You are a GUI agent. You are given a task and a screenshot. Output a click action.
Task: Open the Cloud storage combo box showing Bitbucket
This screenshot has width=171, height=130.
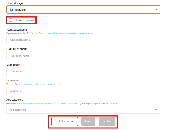83,10
